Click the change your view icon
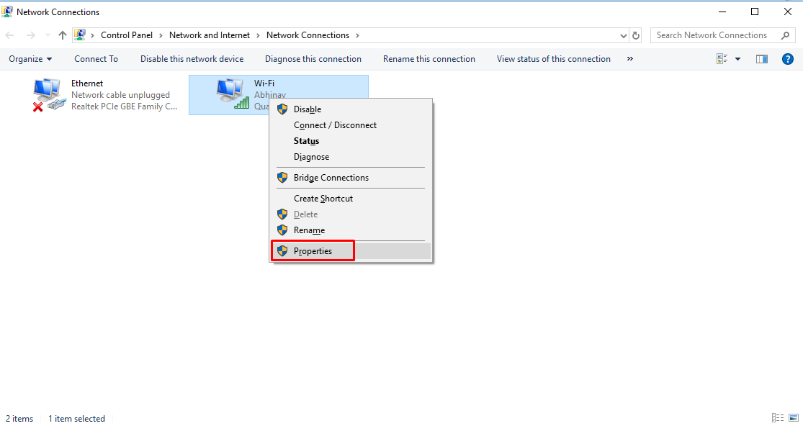This screenshot has width=803, height=426. point(722,59)
